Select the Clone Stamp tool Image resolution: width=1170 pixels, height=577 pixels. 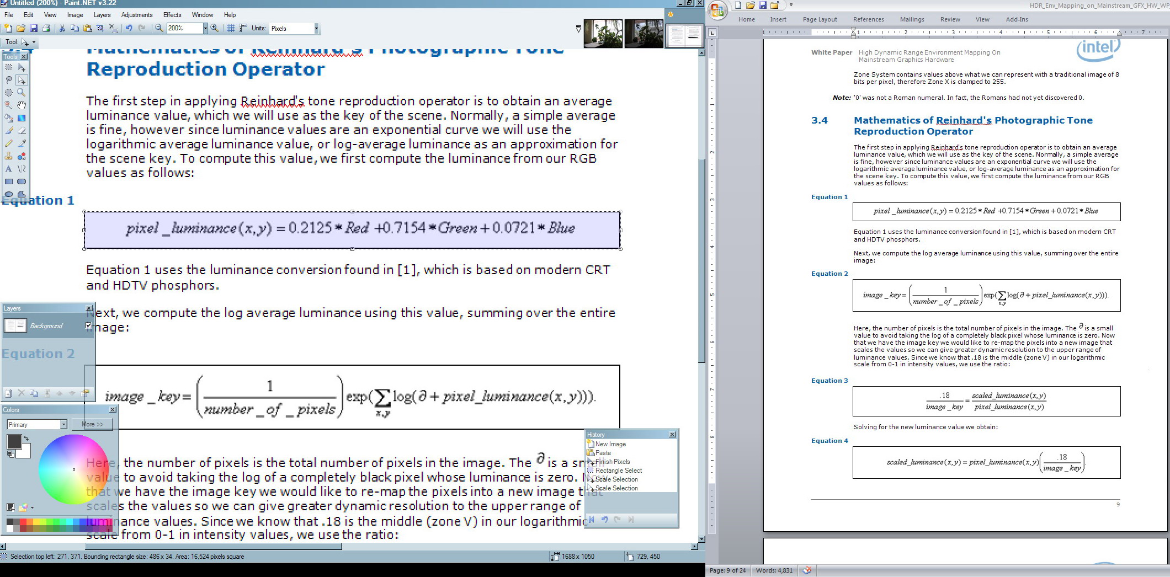pos(8,156)
